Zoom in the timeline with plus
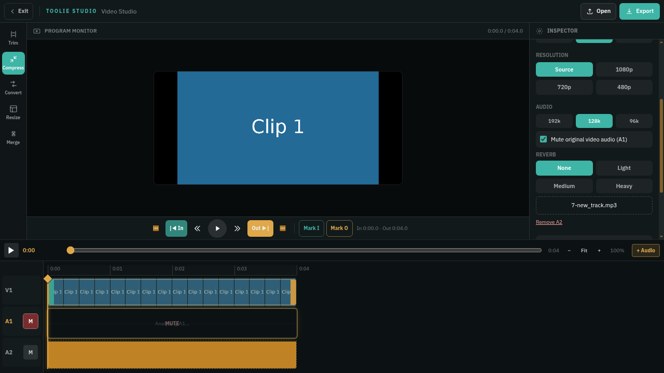Viewport: 664px width, 373px height. (599, 250)
